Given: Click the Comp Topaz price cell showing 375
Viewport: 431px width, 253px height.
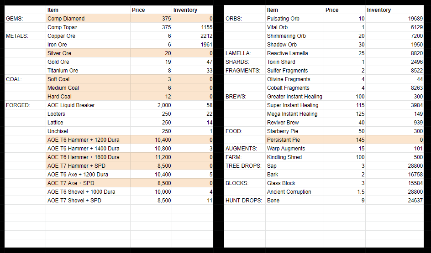Looking at the screenshot, I should coord(151,27).
